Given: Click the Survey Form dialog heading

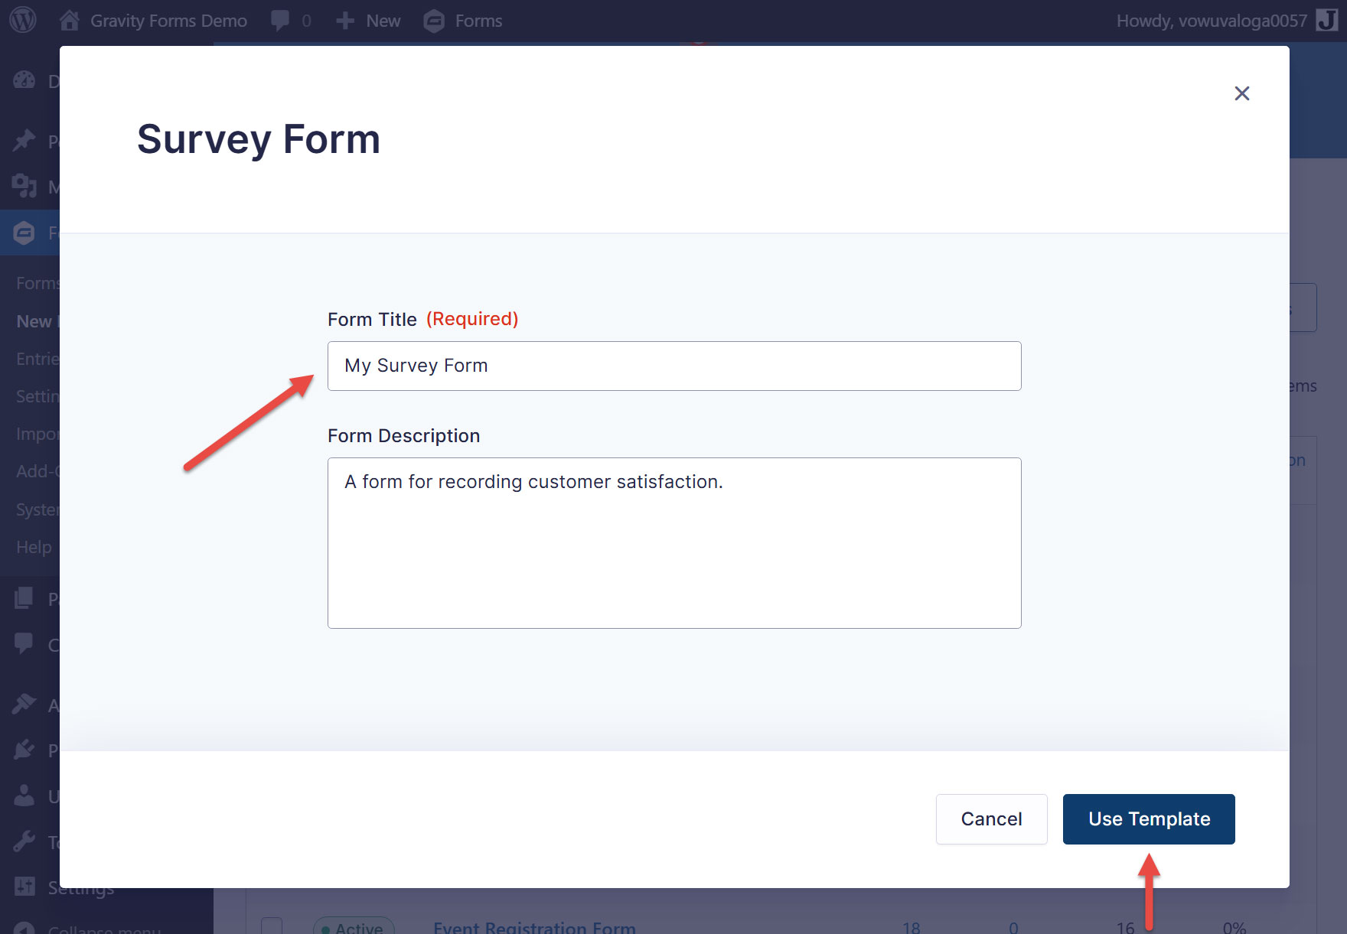Looking at the screenshot, I should pyautogui.click(x=259, y=140).
